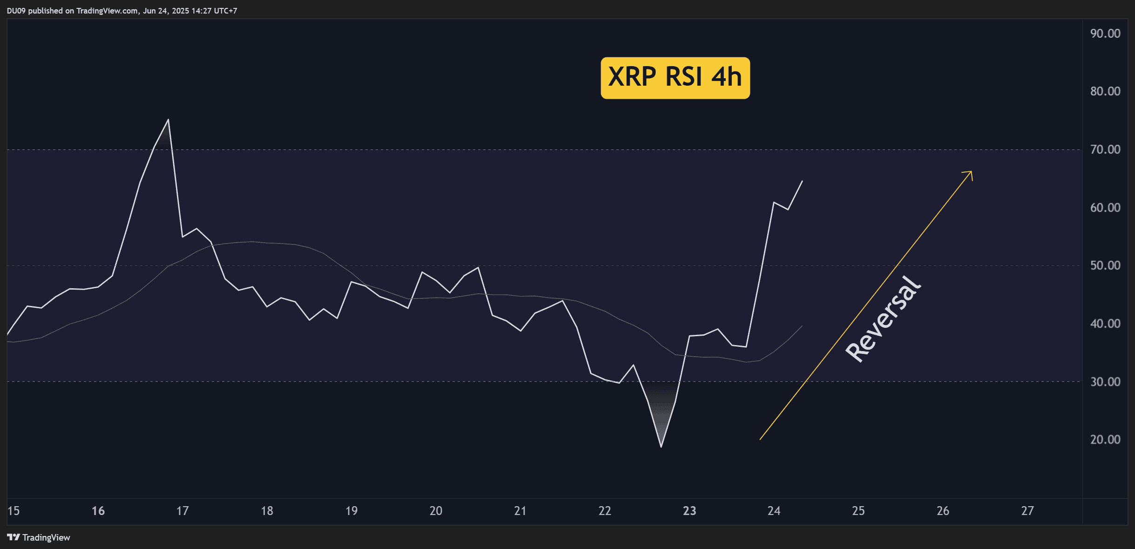
Task: Click the RSI peak above 70
Action: coord(168,120)
